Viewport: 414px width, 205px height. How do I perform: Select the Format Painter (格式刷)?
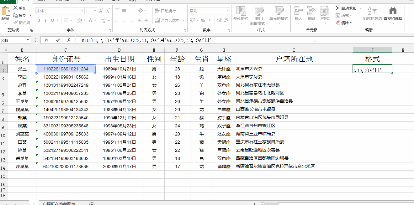22,23
